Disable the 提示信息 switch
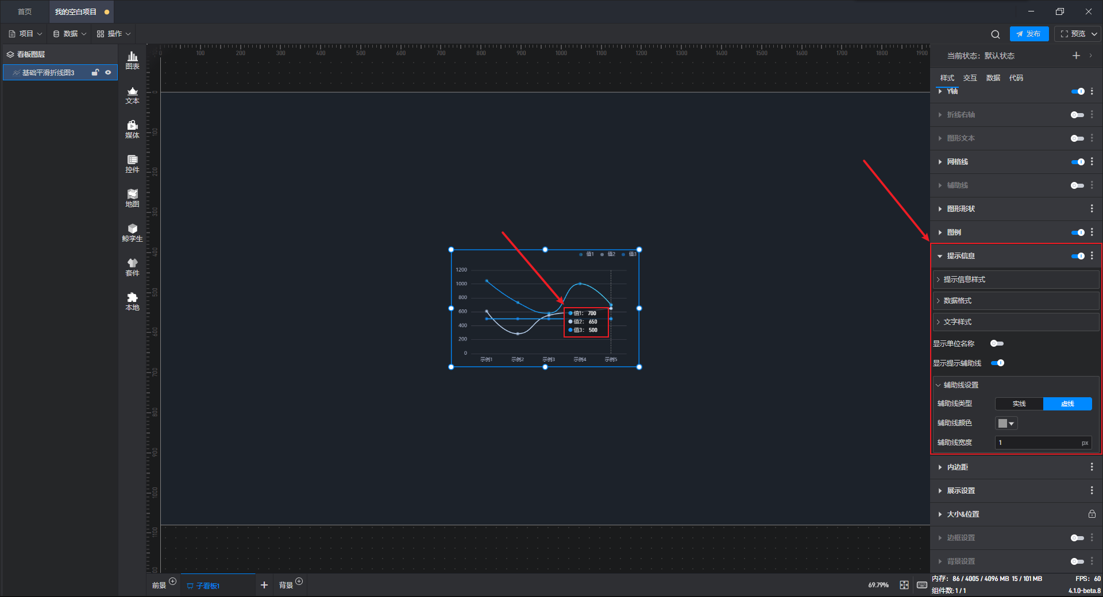This screenshot has width=1103, height=597. 1078,256
